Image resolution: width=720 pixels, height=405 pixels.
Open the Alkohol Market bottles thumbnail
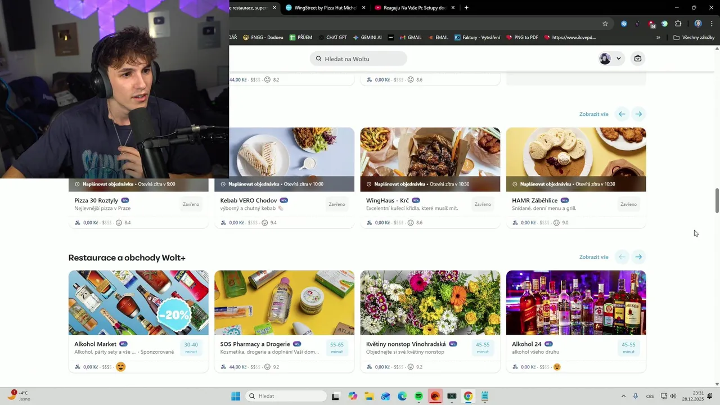138,303
